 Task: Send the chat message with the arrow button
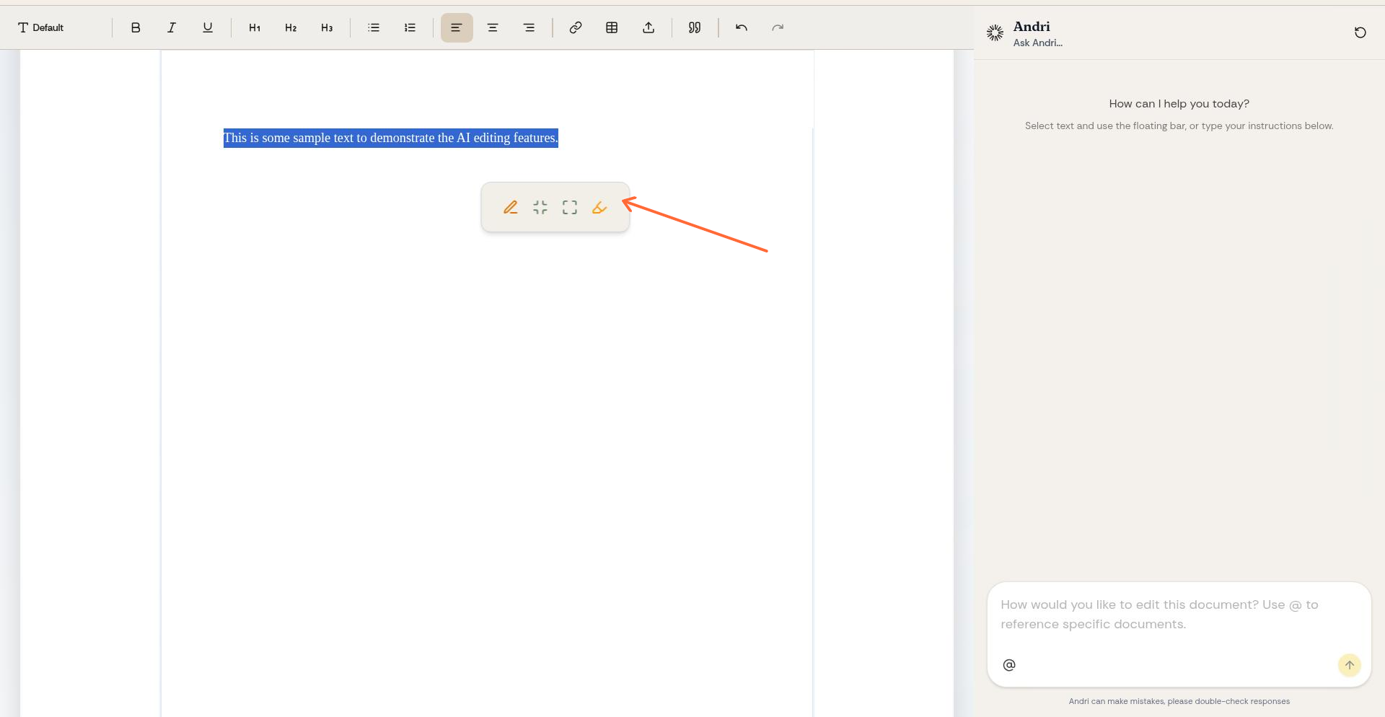click(1349, 665)
